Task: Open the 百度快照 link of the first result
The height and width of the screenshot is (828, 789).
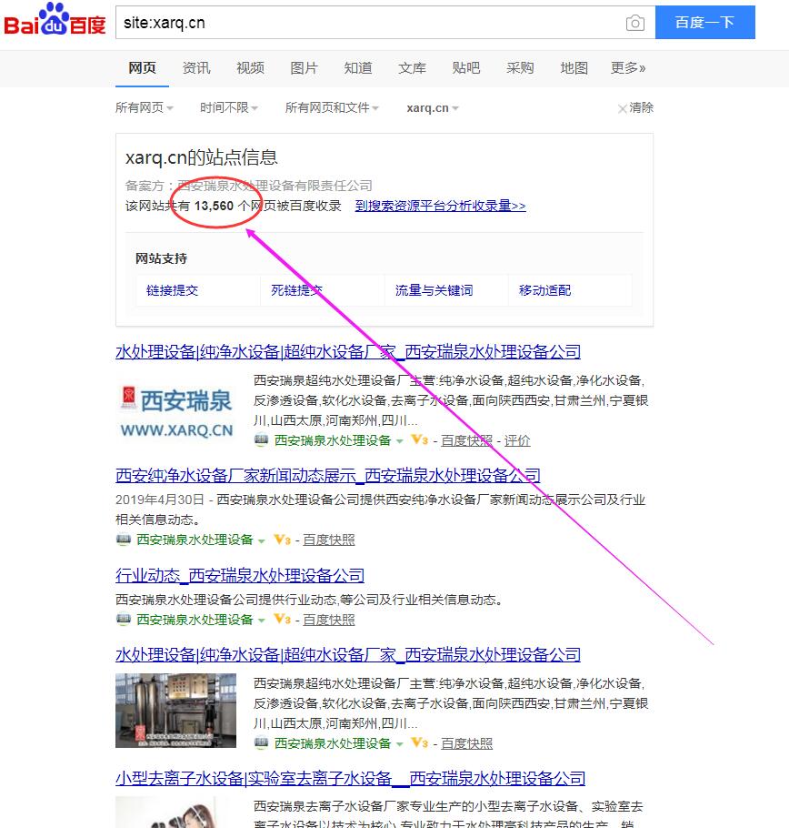Action: [470, 439]
